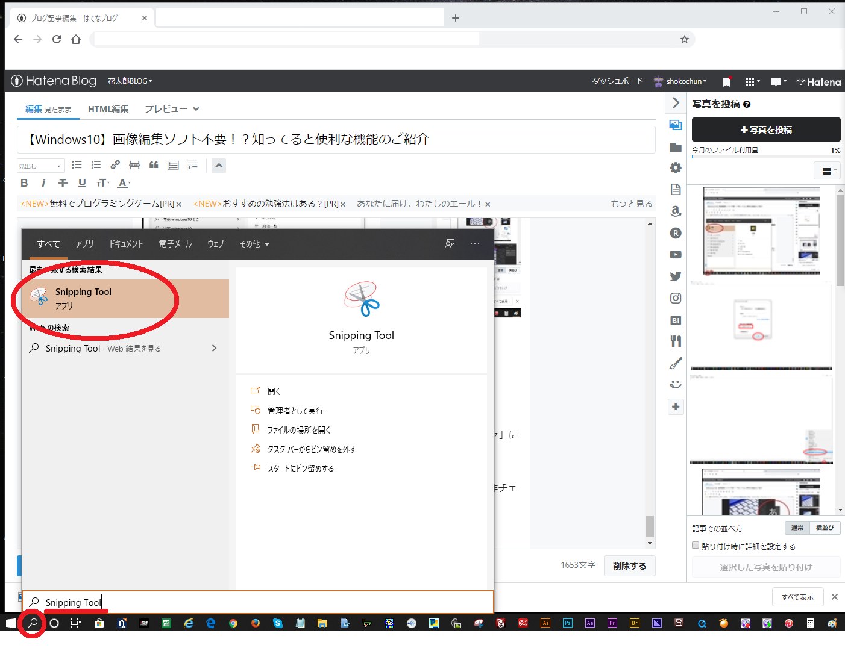Open the Hatena Bookmark B! sidebar icon
The image size is (845, 654).
point(676,320)
